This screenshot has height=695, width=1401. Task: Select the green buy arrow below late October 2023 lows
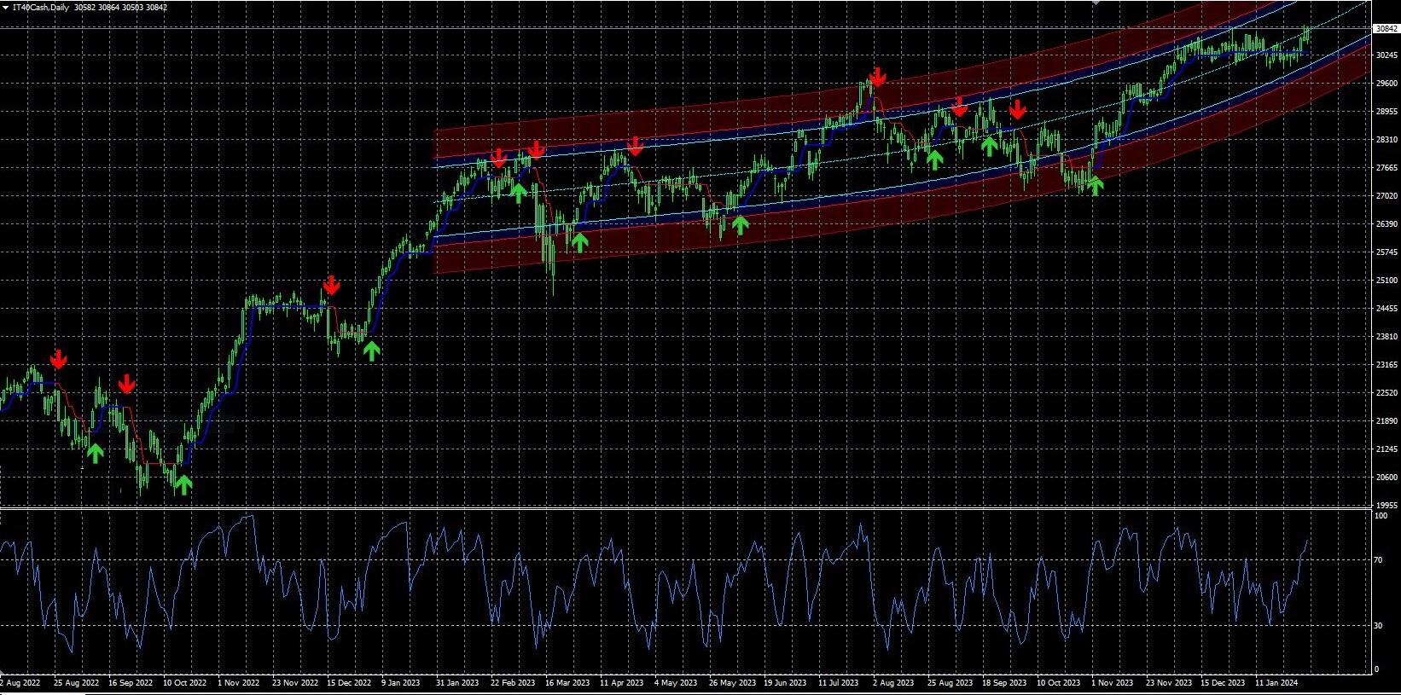pos(1095,185)
